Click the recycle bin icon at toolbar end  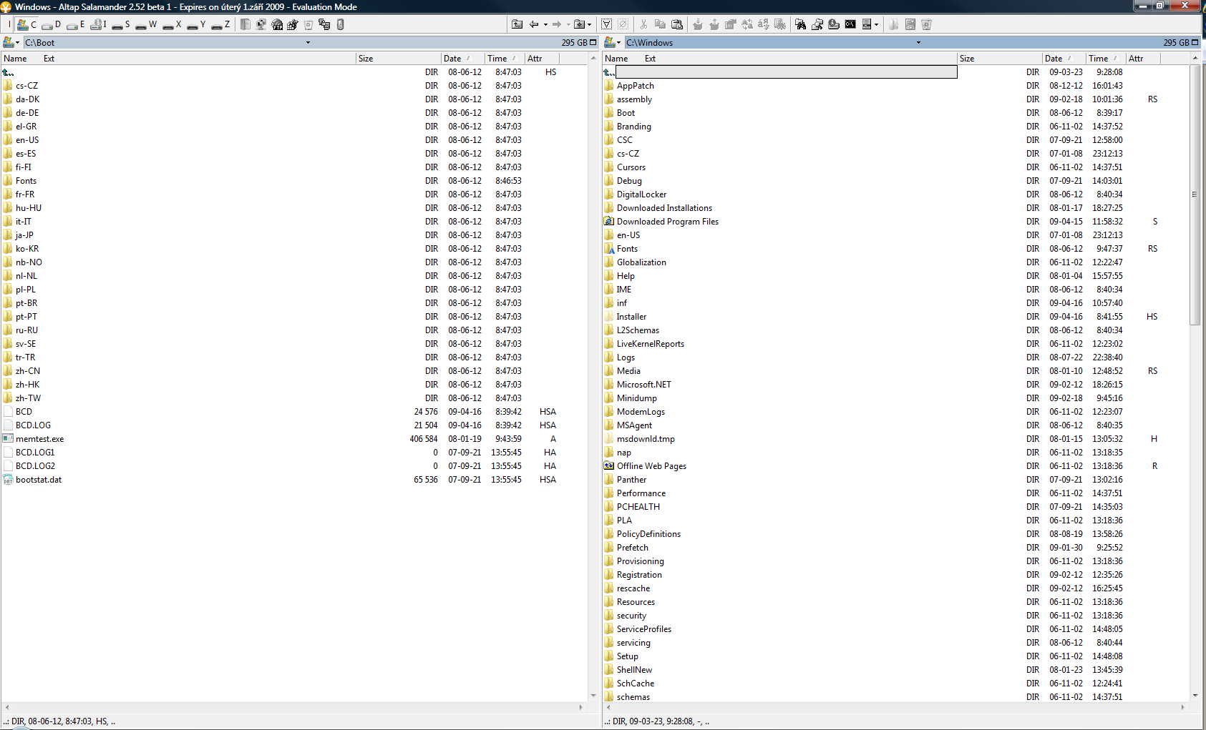[x=926, y=24]
